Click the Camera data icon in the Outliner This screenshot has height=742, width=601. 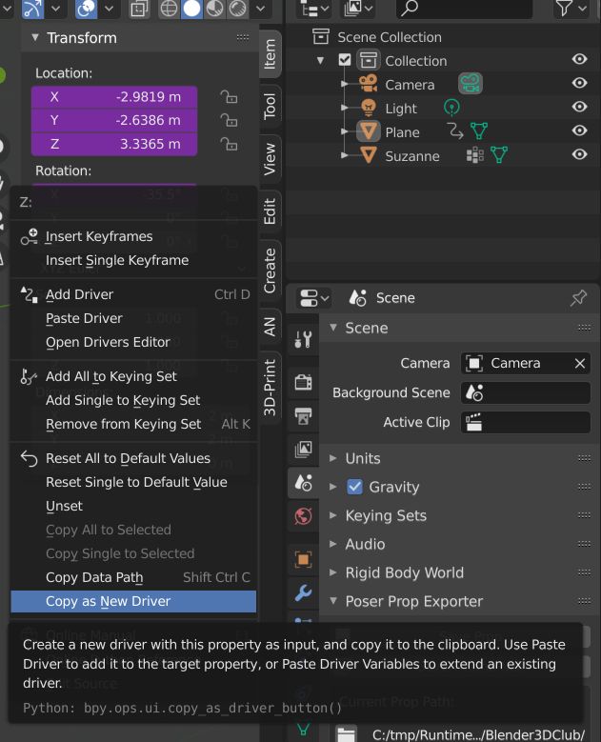coord(471,84)
